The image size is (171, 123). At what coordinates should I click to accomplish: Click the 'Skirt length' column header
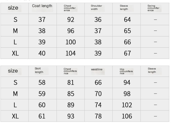39,70
